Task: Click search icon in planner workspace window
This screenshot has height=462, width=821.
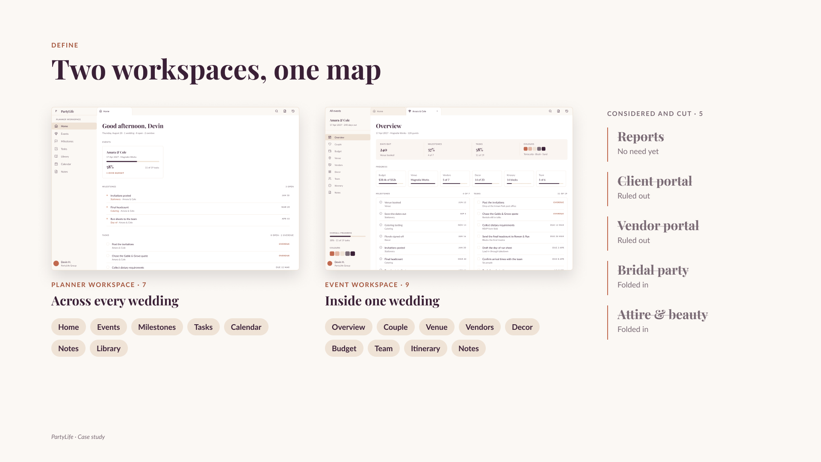Action: [277, 111]
